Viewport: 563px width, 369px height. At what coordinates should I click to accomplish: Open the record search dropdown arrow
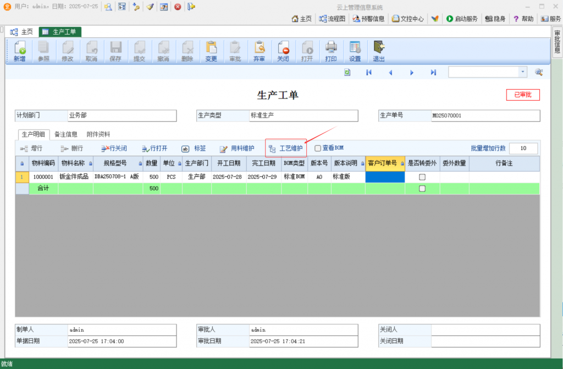pyautogui.click(x=523, y=72)
